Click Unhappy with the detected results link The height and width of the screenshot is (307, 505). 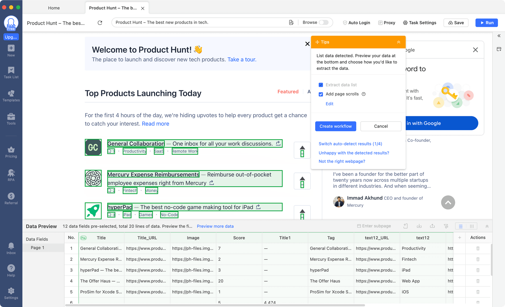pyautogui.click(x=354, y=153)
